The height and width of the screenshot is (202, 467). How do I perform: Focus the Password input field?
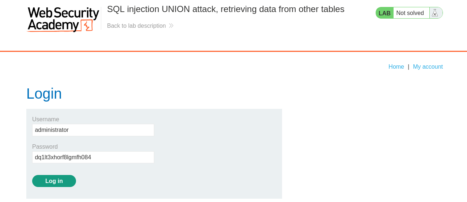pos(93,157)
